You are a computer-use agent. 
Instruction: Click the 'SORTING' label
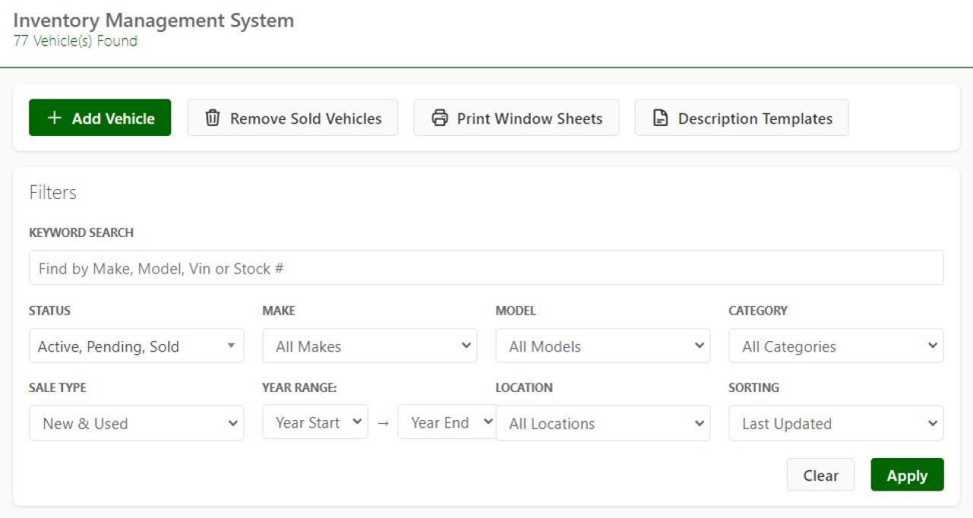(x=754, y=387)
